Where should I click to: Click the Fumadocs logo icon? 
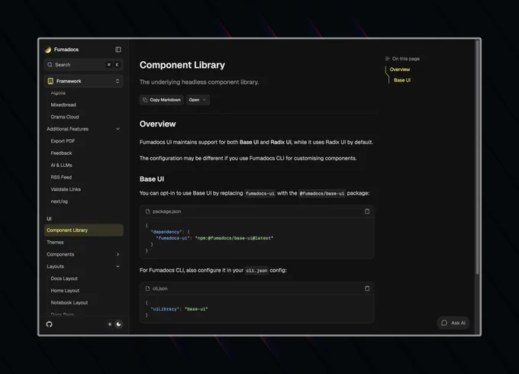(48, 50)
